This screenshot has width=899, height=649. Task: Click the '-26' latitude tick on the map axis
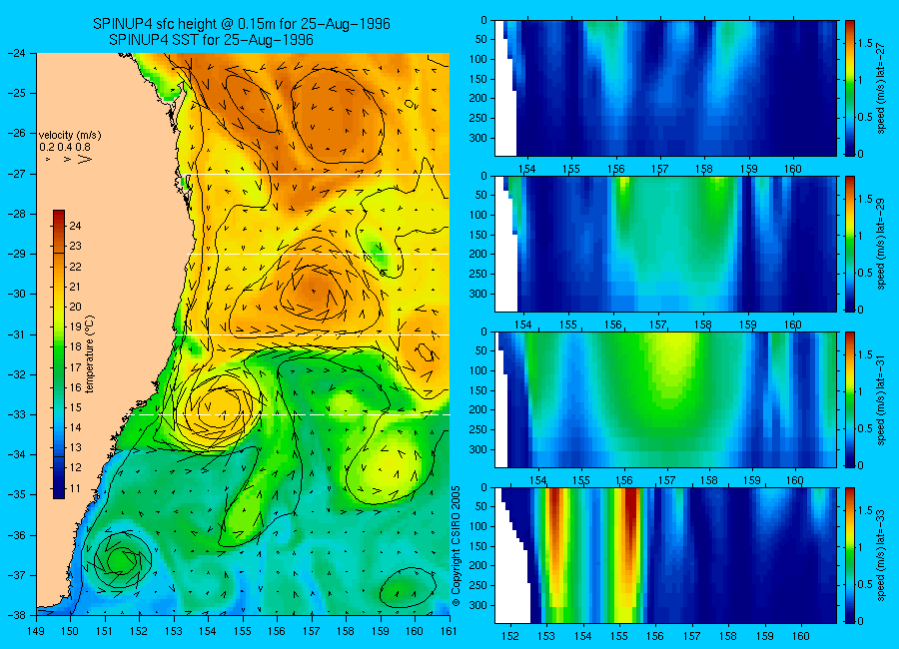click(17, 133)
